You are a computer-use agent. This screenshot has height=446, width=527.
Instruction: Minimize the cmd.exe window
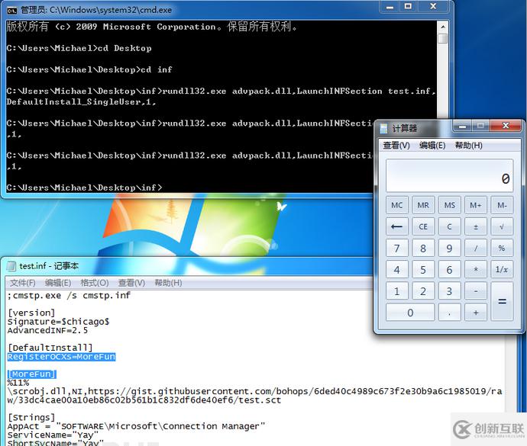390,7
